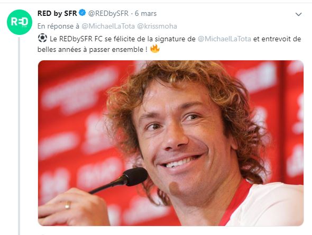Open @MichaelLaTota in the reply line
The image size is (312, 235).
[x=108, y=26]
